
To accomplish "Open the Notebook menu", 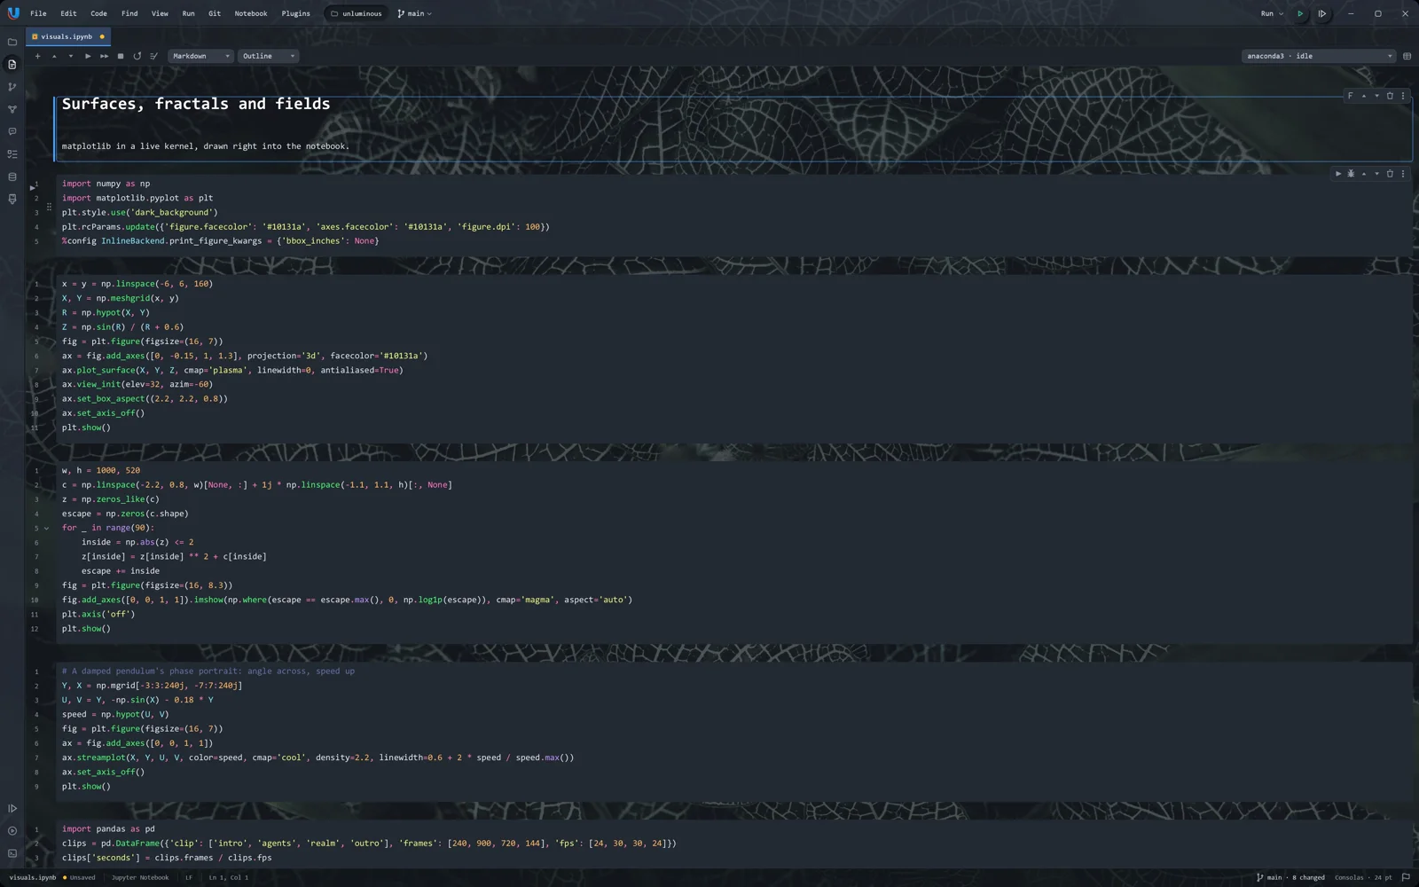I will click(251, 13).
